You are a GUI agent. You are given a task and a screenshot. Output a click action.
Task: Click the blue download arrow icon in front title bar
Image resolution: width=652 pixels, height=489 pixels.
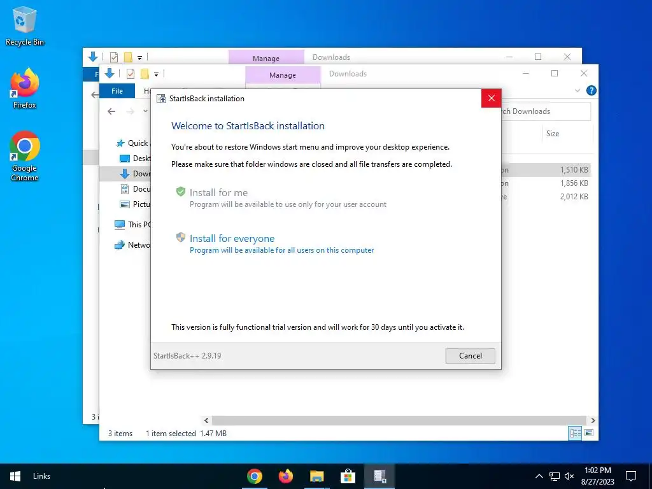coord(110,74)
